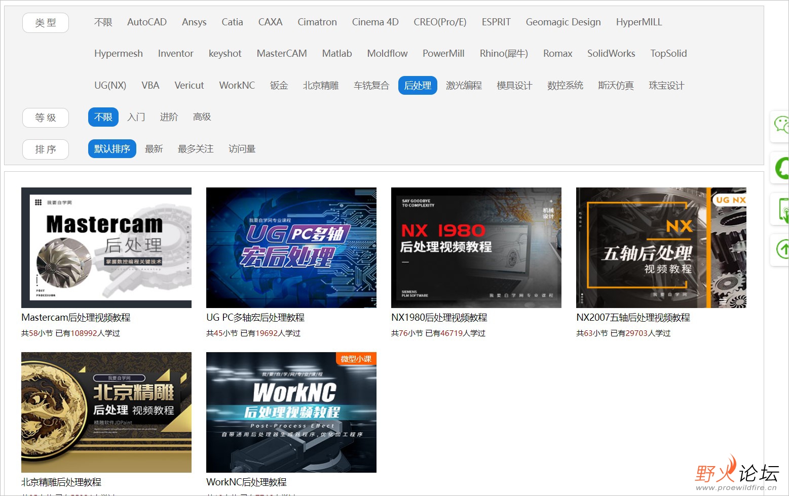Screen dimensions: 789x496
Task: Select UG(NX) category
Action: pos(110,86)
